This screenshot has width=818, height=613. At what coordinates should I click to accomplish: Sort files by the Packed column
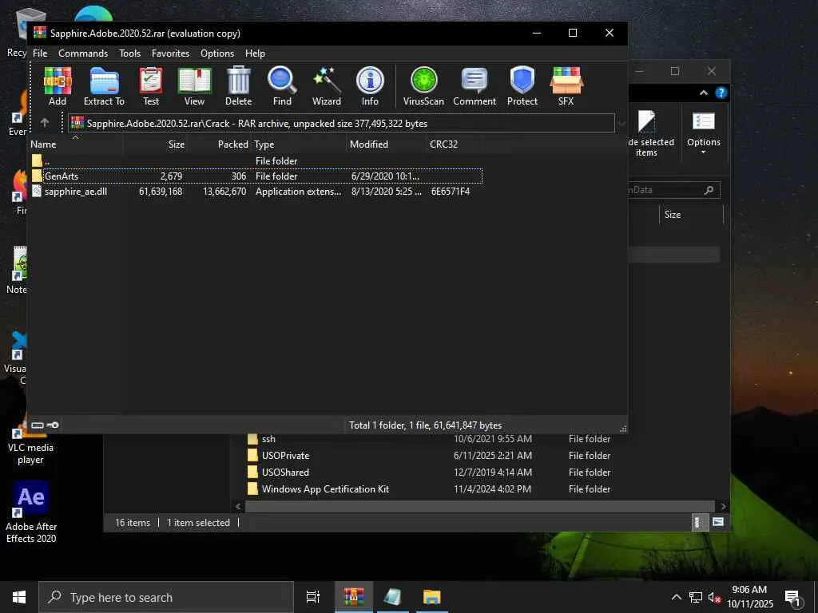point(219,144)
